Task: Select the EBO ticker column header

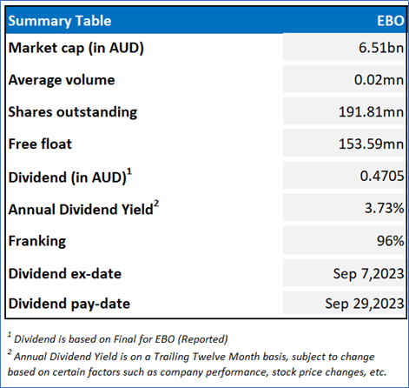Action: click(x=391, y=21)
